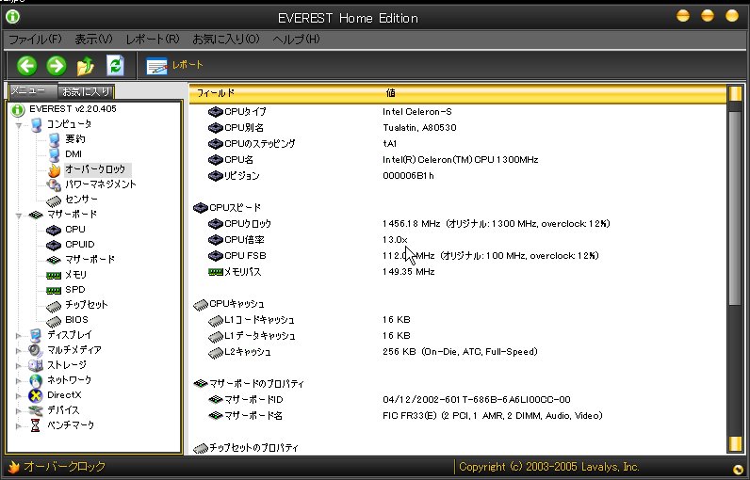Expand the ネットワーク branch arrow
Viewport: 750px width, 480px height.
click(x=19, y=380)
